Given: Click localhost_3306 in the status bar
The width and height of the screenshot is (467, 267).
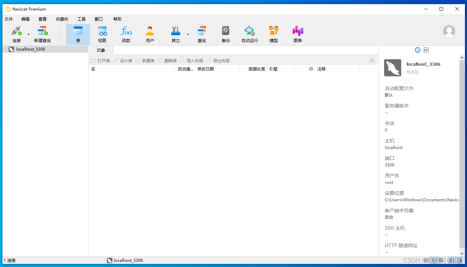Looking at the screenshot, I should 125,260.
